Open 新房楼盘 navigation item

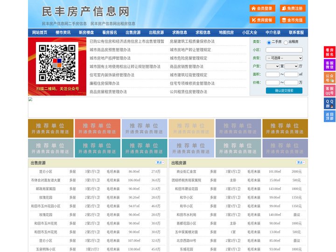(86, 33)
